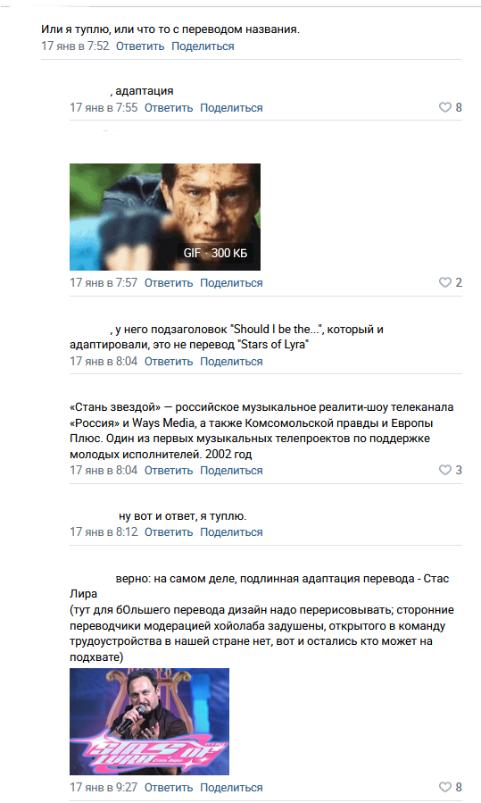Click Ответить under the 7:52 comment

140,46
